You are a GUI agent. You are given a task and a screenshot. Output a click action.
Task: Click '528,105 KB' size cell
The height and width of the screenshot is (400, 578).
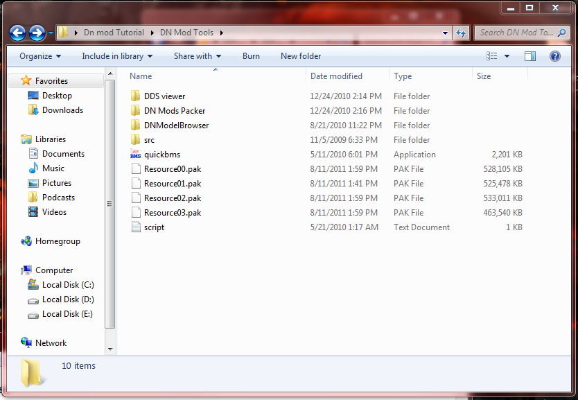pos(502,169)
